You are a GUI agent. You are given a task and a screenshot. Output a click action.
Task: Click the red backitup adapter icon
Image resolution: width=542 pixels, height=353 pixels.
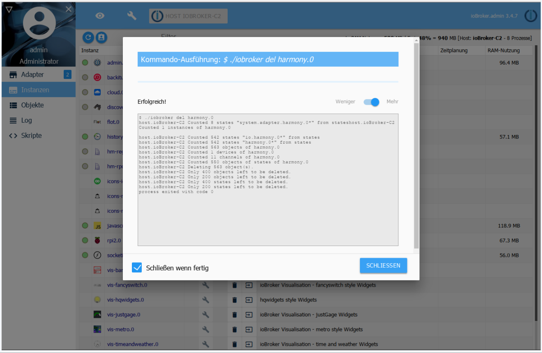tap(97, 78)
